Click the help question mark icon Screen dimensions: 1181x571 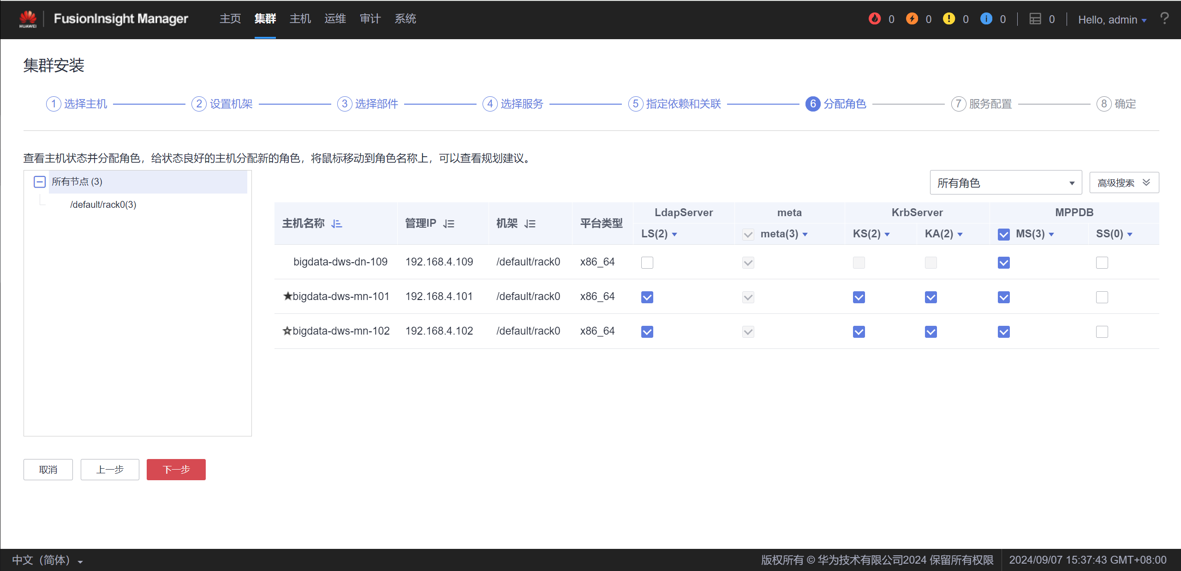[x=1164, y=18]
